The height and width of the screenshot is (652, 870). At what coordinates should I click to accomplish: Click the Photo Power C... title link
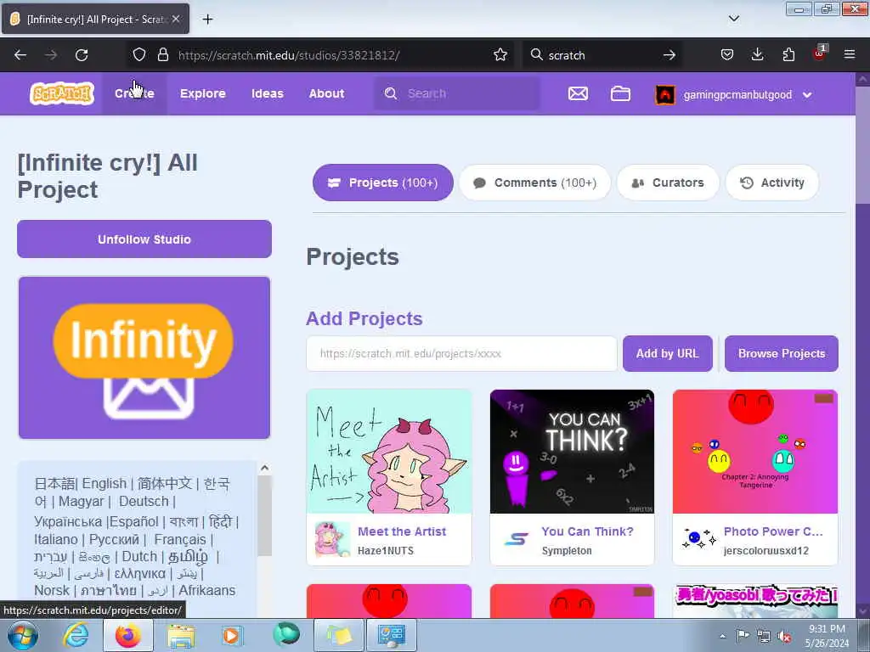pos(773,531)
